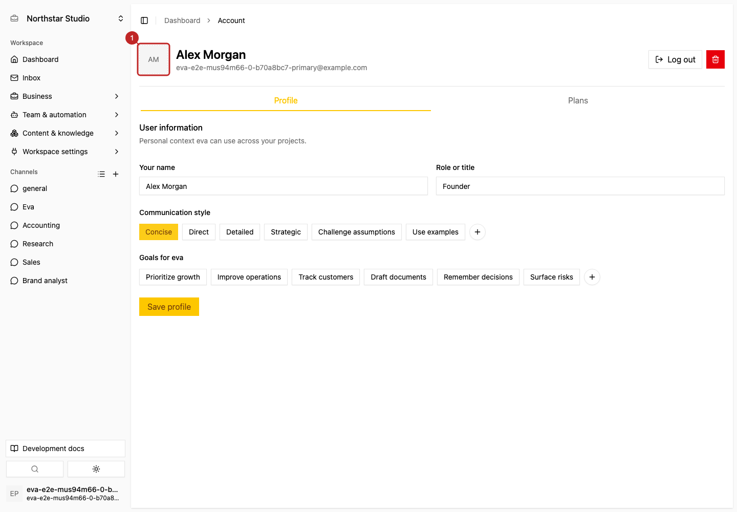This screenshot has width=737, height=512.
Task: Click the Save profile button
Action: coord(169,307)
